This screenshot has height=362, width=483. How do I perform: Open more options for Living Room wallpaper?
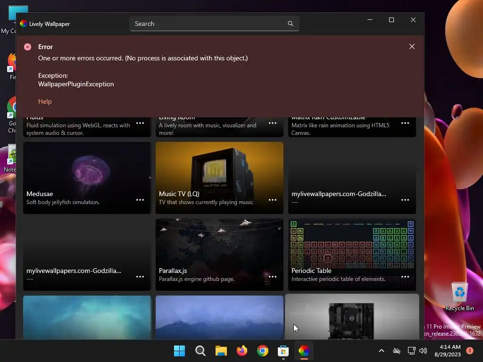[273, 123]
